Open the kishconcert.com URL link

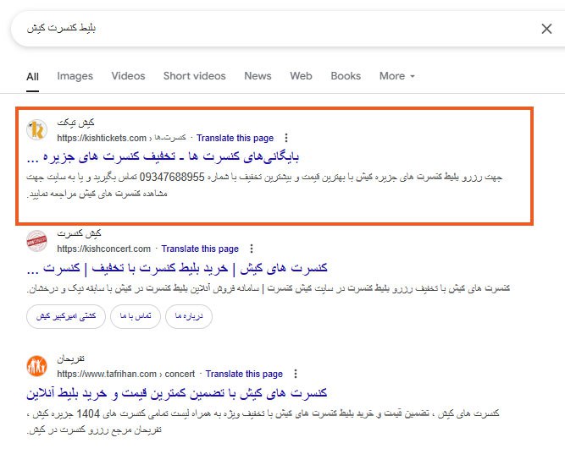104,249
